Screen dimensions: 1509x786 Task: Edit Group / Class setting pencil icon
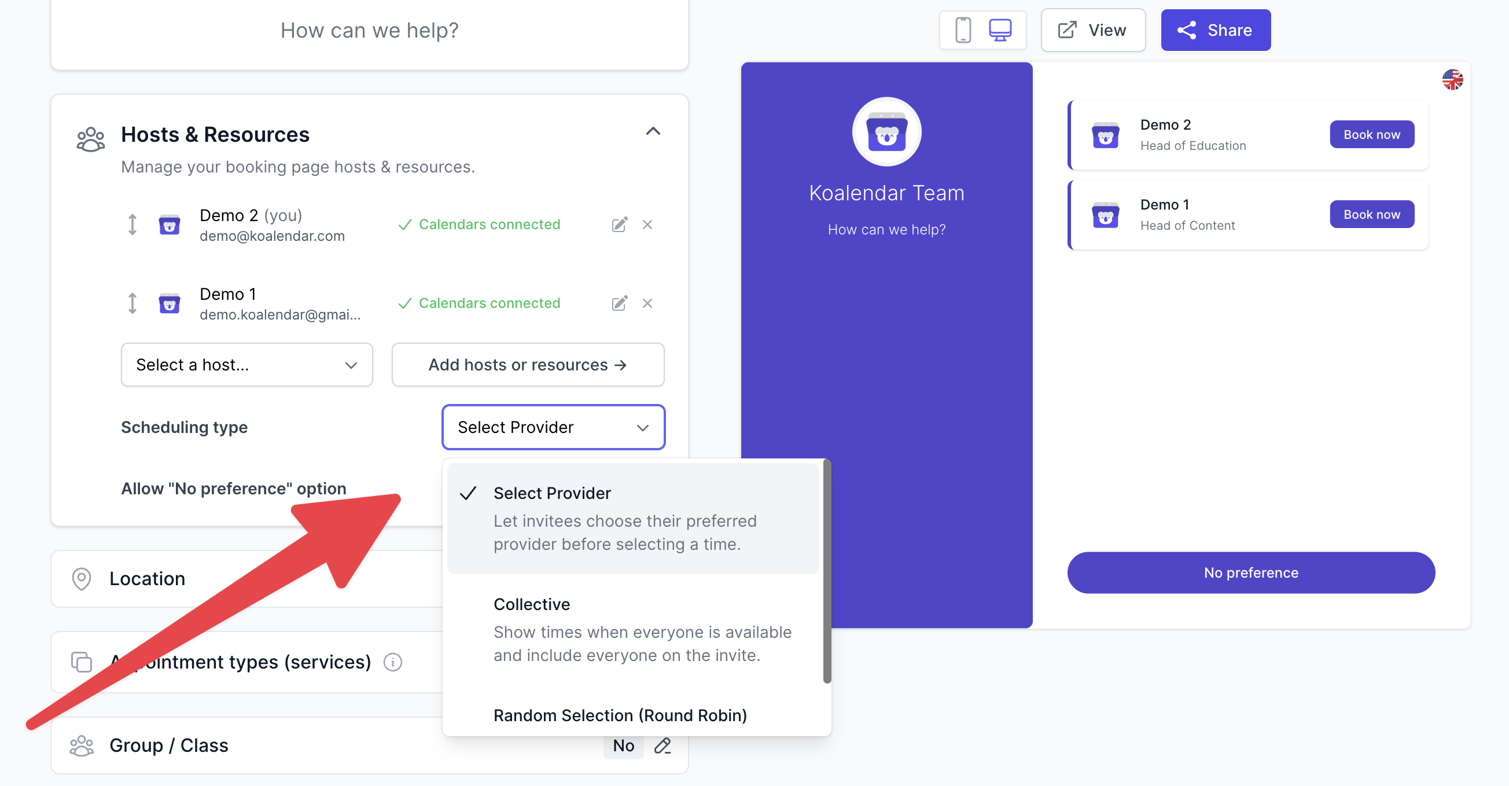tap(663, 745)
